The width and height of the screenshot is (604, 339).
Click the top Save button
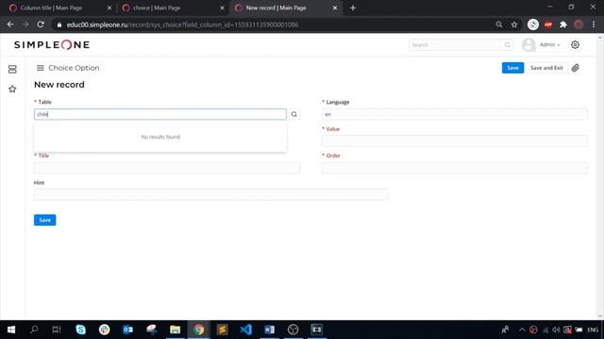pos(512,68)
